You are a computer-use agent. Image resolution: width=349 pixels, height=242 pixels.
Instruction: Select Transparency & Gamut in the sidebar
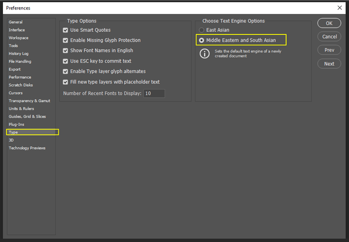[x=29, y=101]
